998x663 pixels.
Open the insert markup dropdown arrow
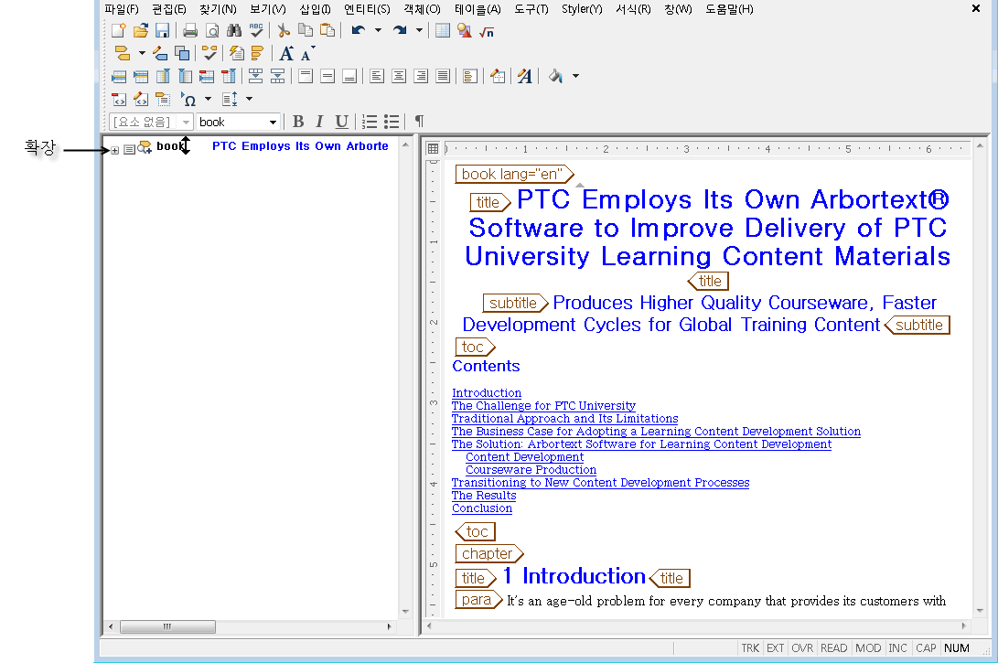pyautogui.click(x=142, y=53)
